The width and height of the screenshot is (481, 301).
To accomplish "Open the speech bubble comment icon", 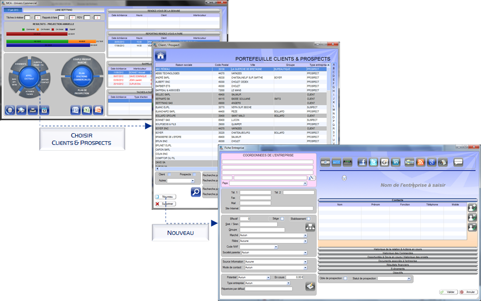I will 458,162.
